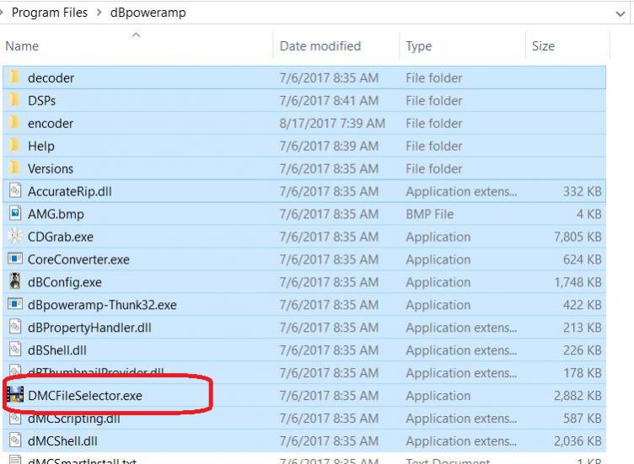Sort by Date modified column header
The height and width of the screenshot is (464, 634).
click(x=320, y=46)
